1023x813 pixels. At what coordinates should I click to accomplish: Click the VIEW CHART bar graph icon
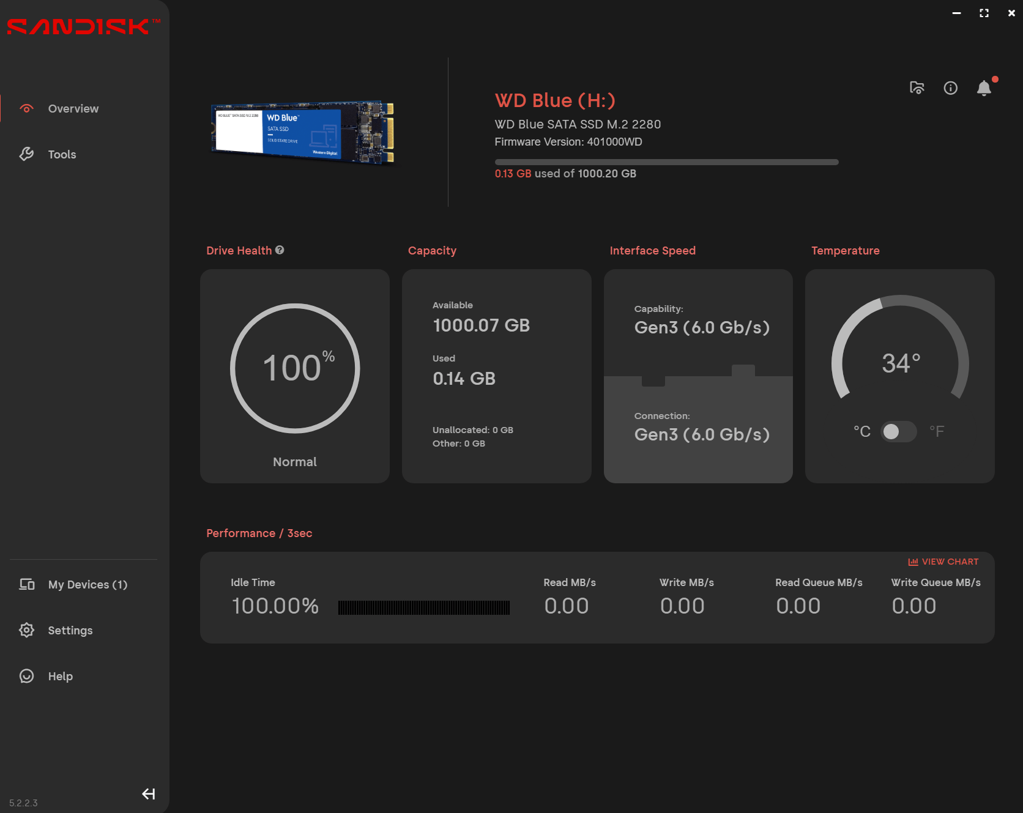[x=913, y=562]
